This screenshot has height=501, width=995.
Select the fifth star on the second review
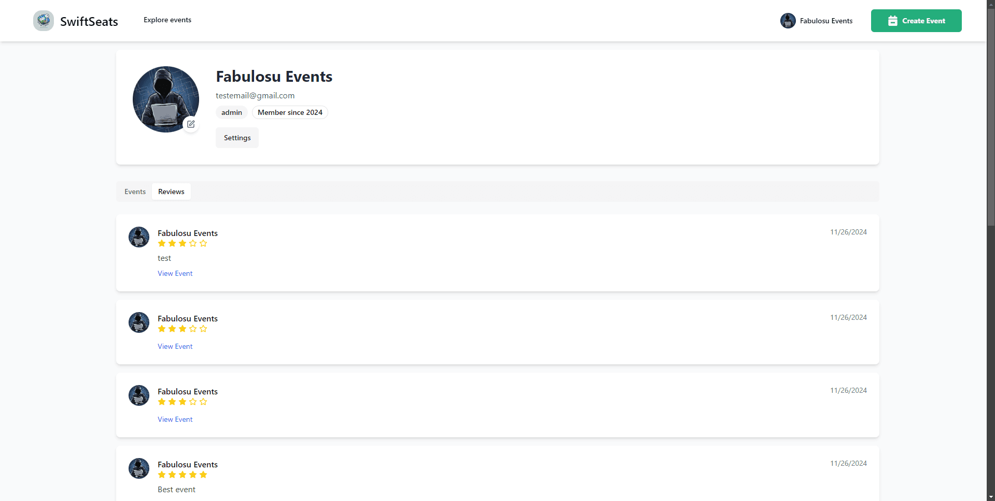[x=203, y=328]
